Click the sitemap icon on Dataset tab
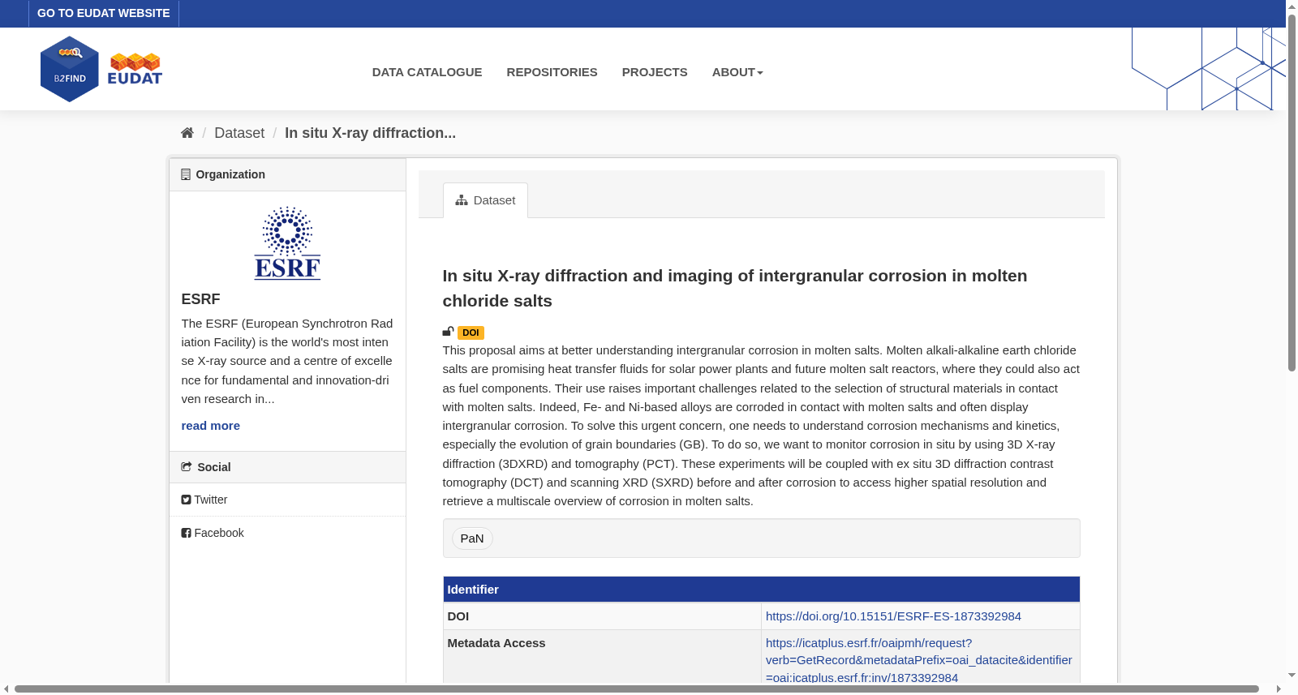Image resolution: width=1298 pixels, height=695 pixels. (462, 200)
